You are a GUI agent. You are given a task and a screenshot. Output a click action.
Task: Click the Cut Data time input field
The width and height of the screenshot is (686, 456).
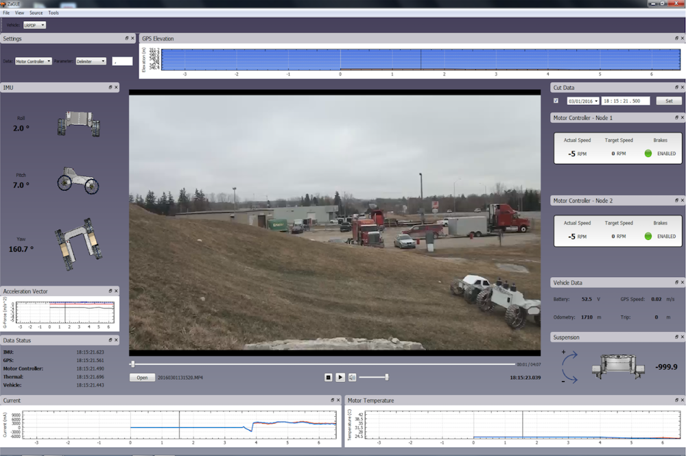625,101
